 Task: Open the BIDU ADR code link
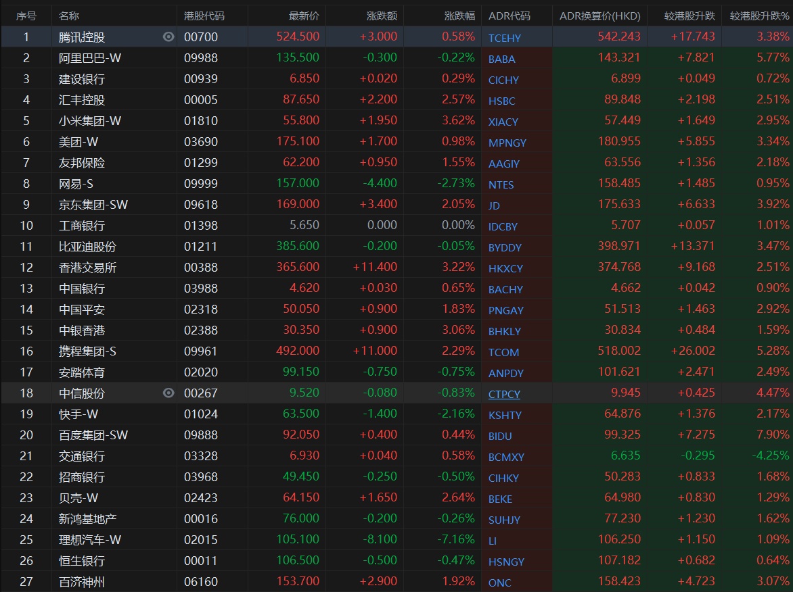pos(500,437)
